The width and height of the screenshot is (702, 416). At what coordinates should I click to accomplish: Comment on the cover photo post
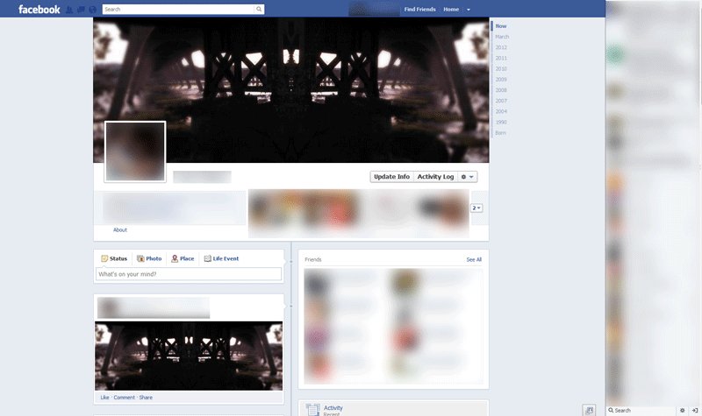pos(124,398)
